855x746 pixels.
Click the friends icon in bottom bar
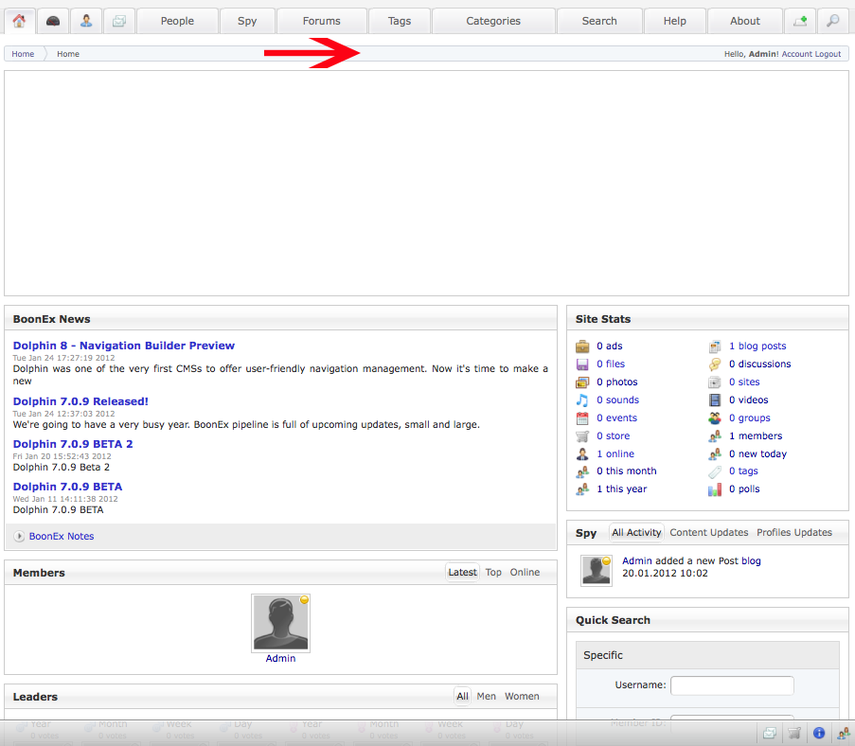(x=843, y=733)
